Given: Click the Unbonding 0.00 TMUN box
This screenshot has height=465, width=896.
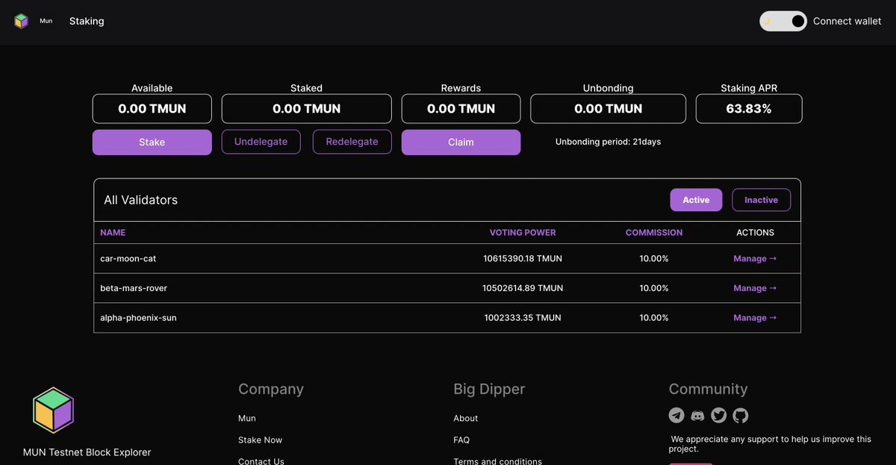Looking at the screenshot, I should [x=609, y=109].
